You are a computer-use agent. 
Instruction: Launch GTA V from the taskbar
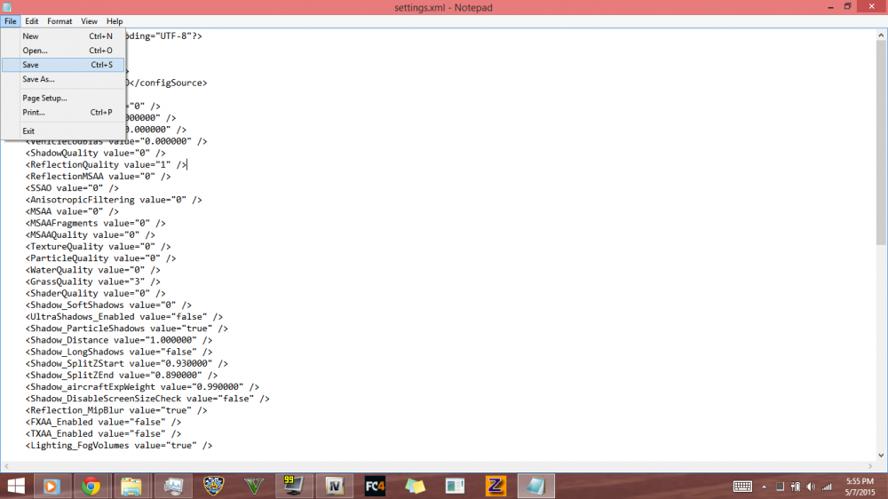(254, 486)
